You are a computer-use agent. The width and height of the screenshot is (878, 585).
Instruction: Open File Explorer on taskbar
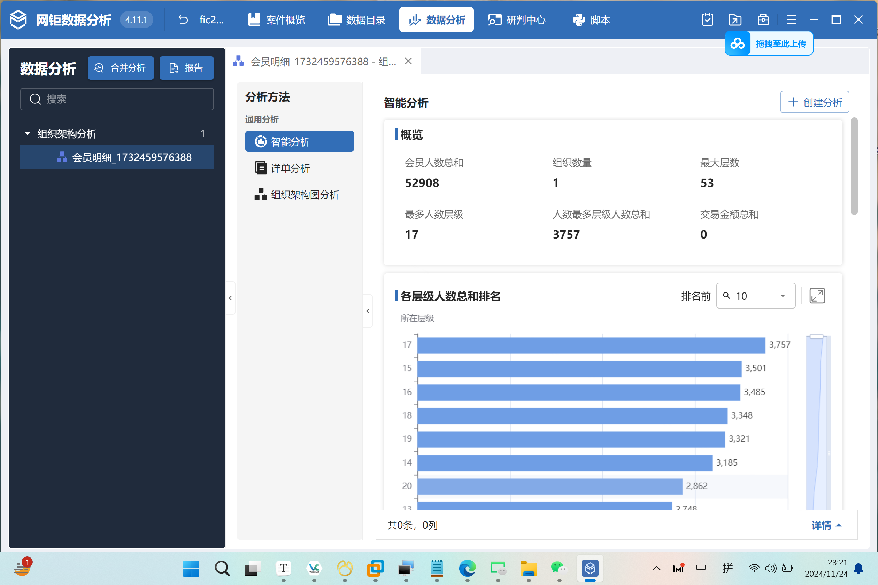(x=529, y=569)
